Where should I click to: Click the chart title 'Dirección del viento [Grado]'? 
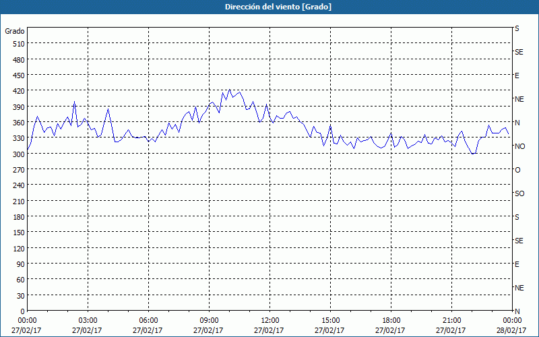click(278, 7)
